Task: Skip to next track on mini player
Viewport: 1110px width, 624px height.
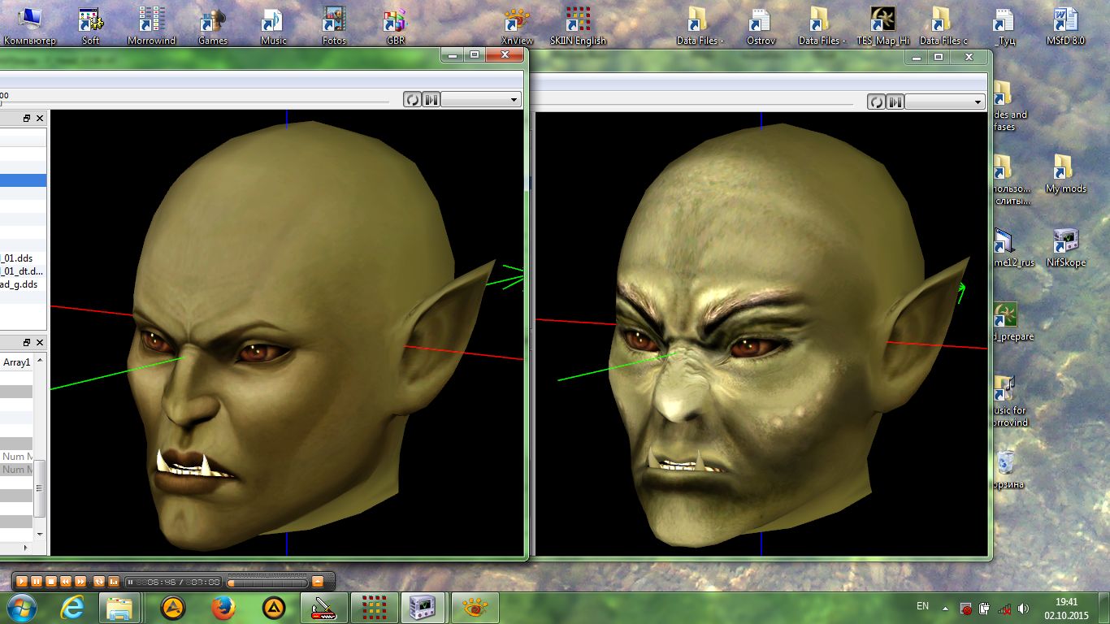Action: coord(80,582)
